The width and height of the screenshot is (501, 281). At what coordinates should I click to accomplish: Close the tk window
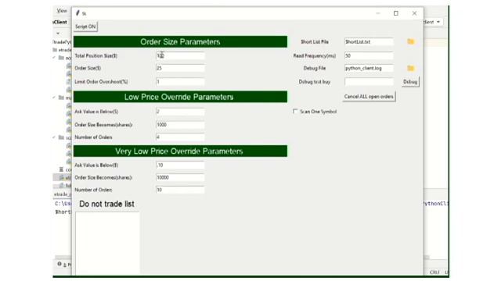pyautogui.click(x=414, y=13)
